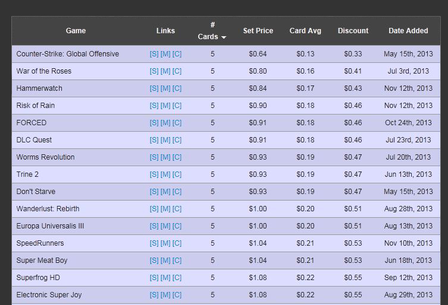Open [C] link for DLC Quest
448x305 pixels.
(x=177, y=140)
